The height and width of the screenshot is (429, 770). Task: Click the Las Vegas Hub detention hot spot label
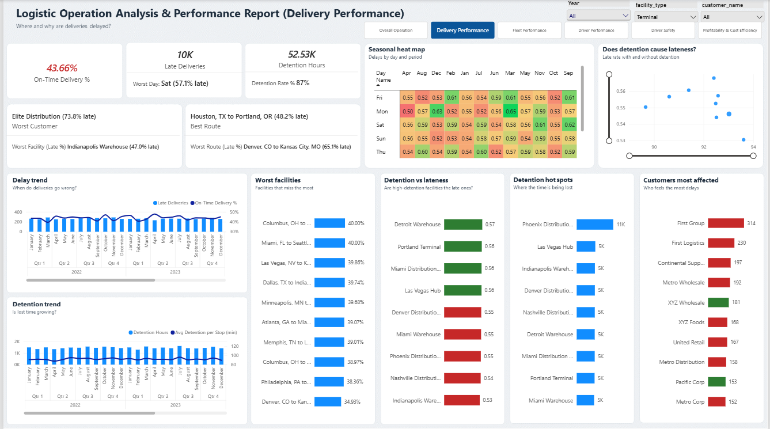tap(555, 246)
